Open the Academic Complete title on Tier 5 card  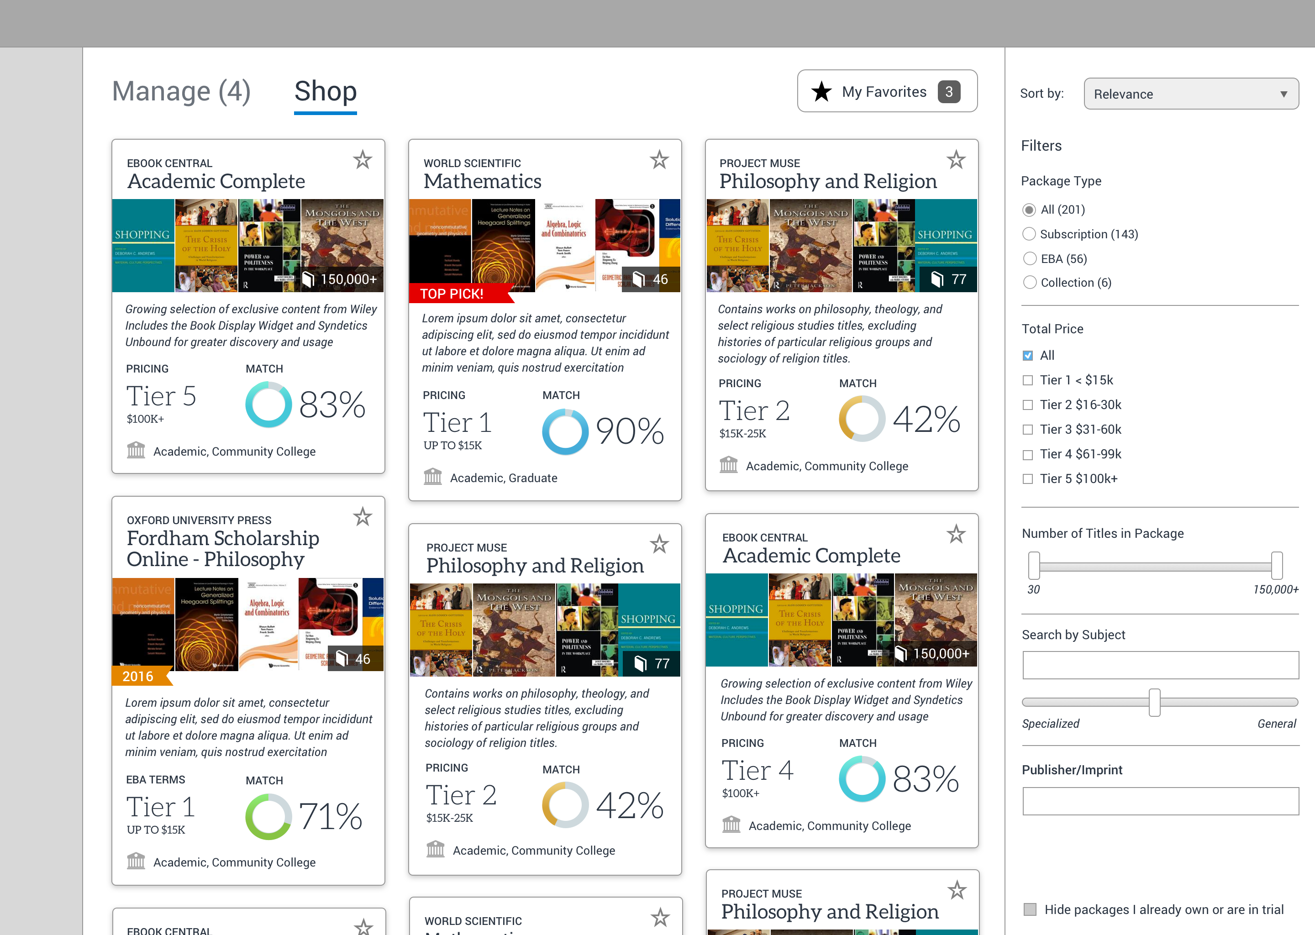click(x=216, y=181)
